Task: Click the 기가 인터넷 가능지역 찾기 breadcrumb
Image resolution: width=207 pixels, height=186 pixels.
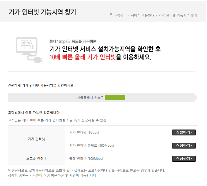Action: tap(178, 15)
